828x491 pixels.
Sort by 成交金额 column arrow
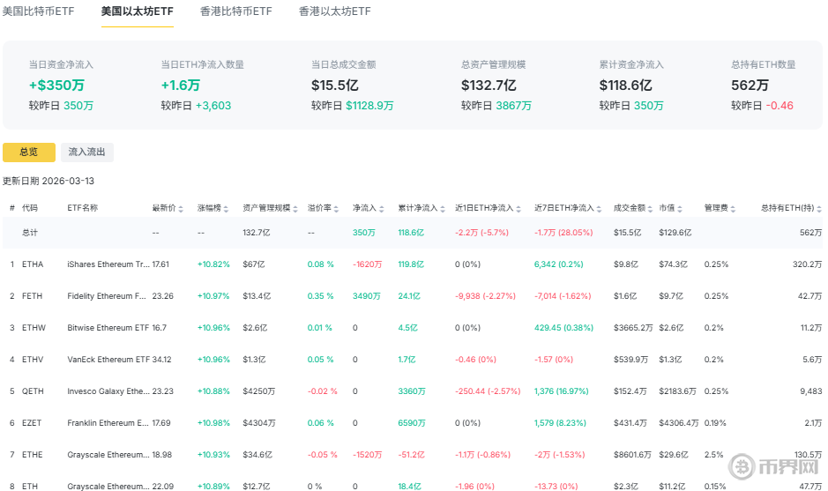coord(650,209)
